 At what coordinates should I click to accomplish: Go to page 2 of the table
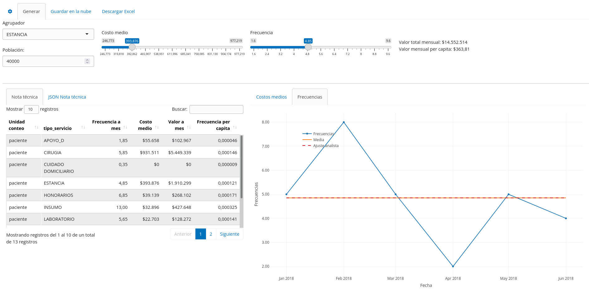pyautogui.click(x=211, y=234)
